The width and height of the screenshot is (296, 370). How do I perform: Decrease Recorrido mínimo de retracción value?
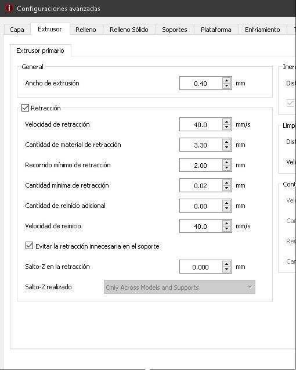pyautogui.click(x=227, y=168)
